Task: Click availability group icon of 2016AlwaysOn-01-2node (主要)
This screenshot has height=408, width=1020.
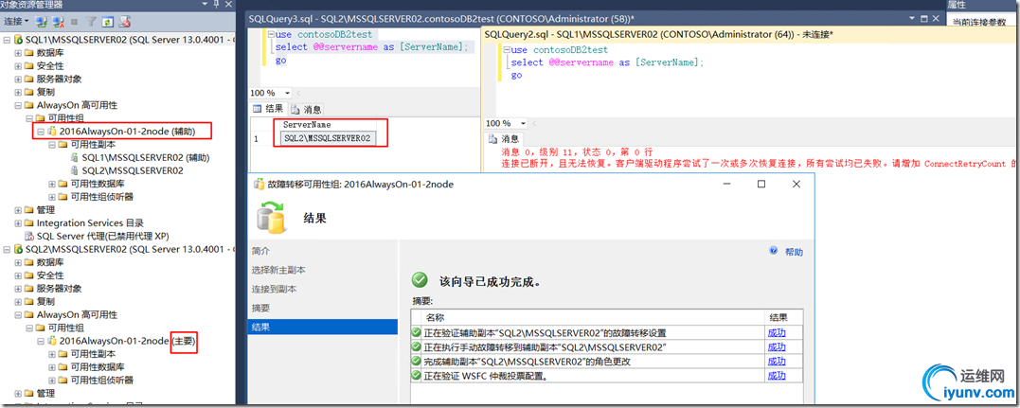Action: click(51, 341)
